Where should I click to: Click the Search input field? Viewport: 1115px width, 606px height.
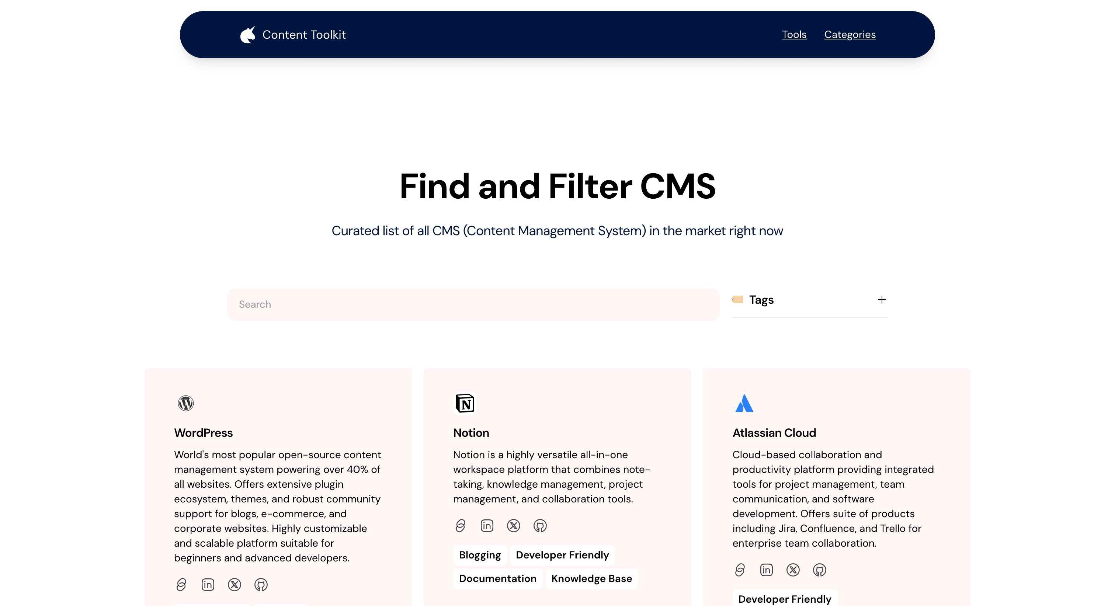473,304
